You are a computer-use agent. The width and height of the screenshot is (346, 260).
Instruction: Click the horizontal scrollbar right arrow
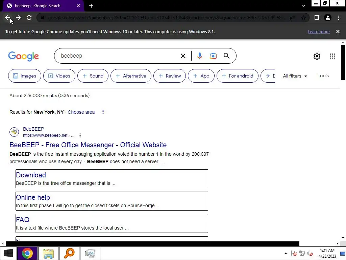338,243
